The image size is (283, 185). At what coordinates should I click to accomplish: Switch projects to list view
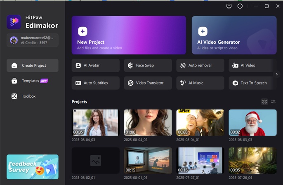pyautogui.click(x=273, y=102)
